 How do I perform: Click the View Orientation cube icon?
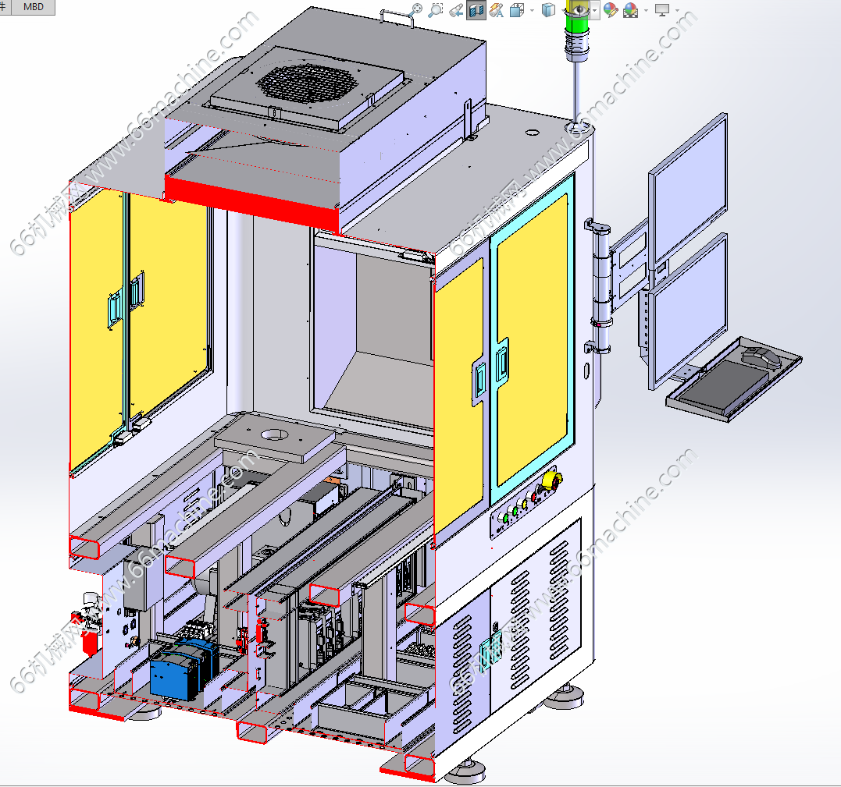click(x=517, y=9)
